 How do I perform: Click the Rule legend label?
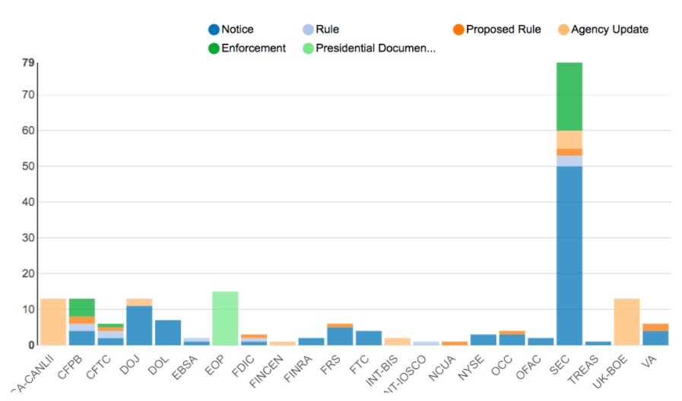328,30
